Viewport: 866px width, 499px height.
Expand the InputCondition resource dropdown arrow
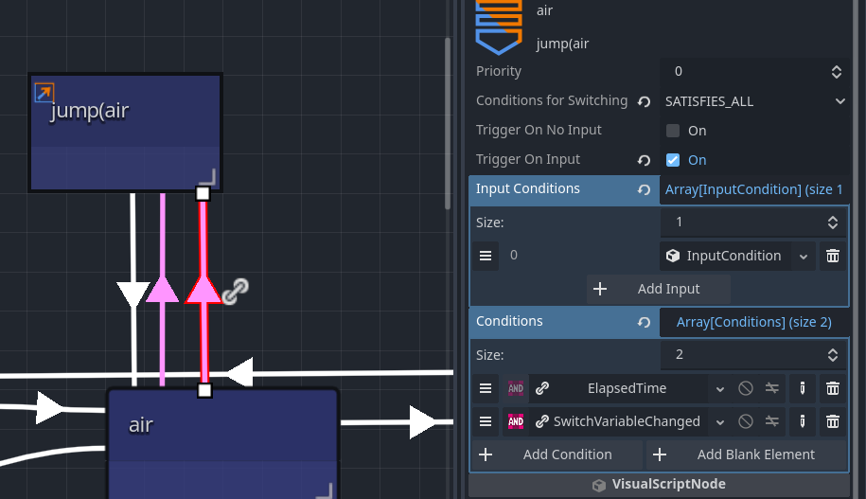click(804, 256)
